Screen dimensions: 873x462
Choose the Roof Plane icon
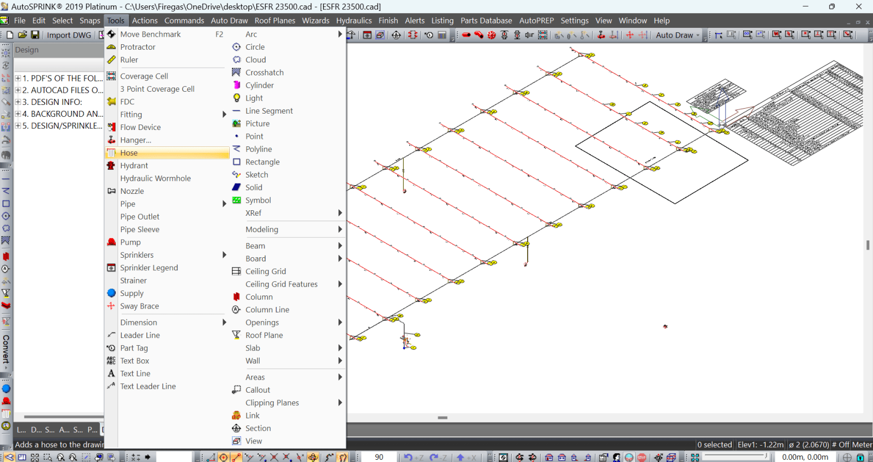click(237, 335)
